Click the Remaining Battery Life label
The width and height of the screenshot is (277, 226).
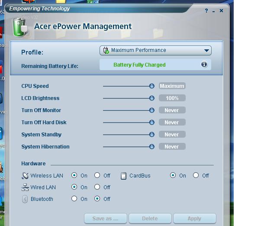coord(50,66)
